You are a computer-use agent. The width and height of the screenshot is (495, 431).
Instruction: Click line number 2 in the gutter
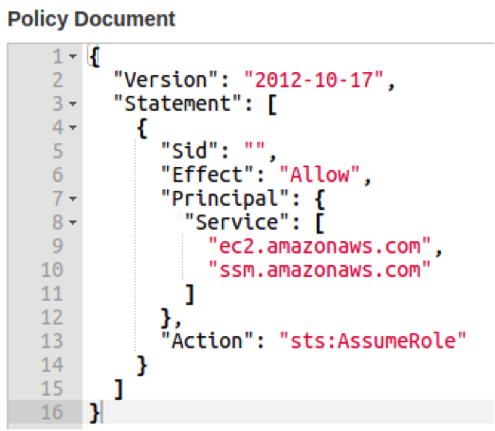[58, 80]
